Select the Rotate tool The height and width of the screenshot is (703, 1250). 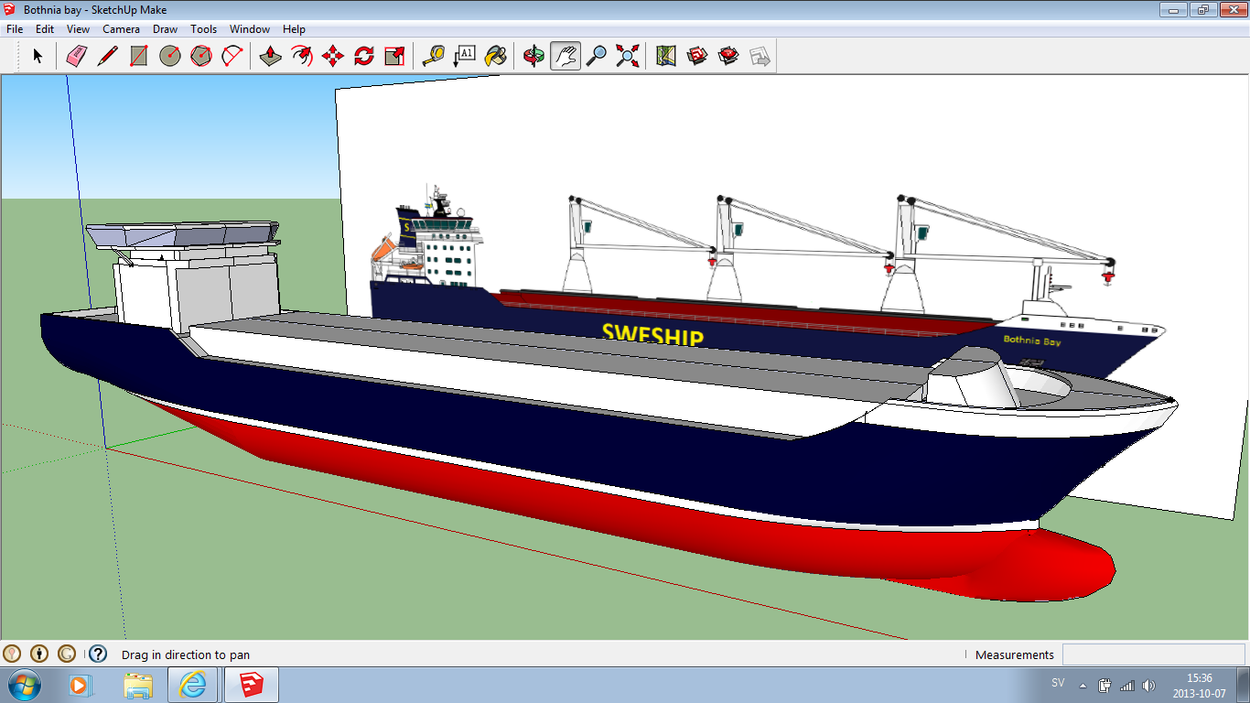click(364, 56)
